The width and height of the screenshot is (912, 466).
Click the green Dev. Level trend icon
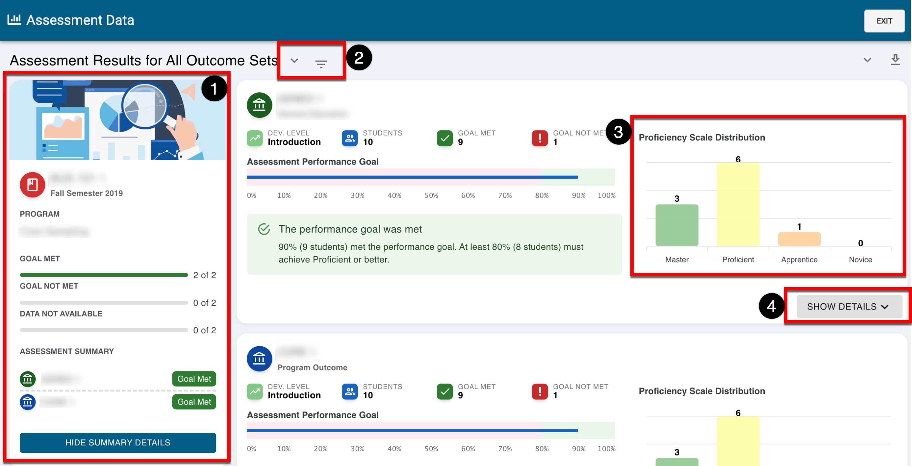tap(254, 138)
